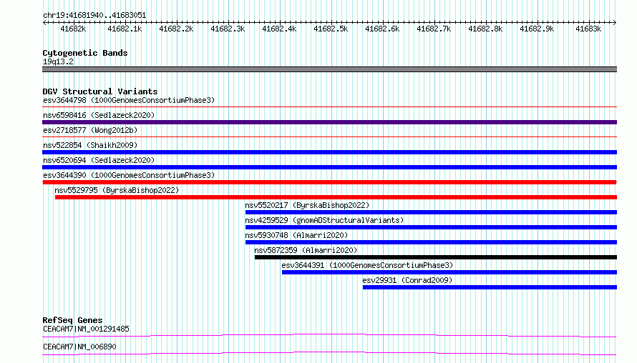The width and height of the screenshot is (637, 363).
Task: Click the esv3644798 variant label
Action: [129, 100]
